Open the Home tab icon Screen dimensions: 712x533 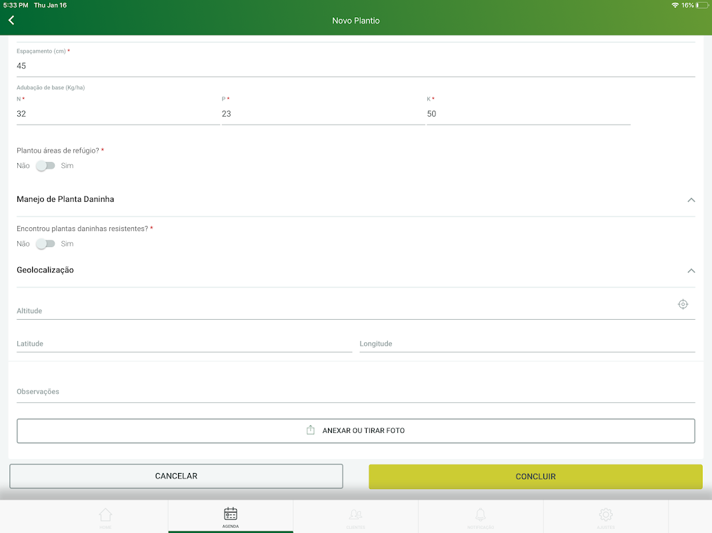pyautogui.click(x=105, y=518)
